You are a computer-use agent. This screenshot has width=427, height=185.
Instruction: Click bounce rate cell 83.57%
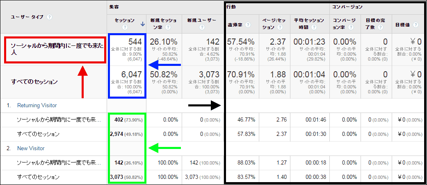(247, 177)
